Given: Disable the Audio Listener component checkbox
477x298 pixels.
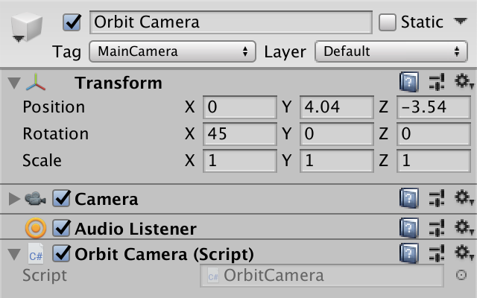Looking at the screenshot, I should point(63,228).
